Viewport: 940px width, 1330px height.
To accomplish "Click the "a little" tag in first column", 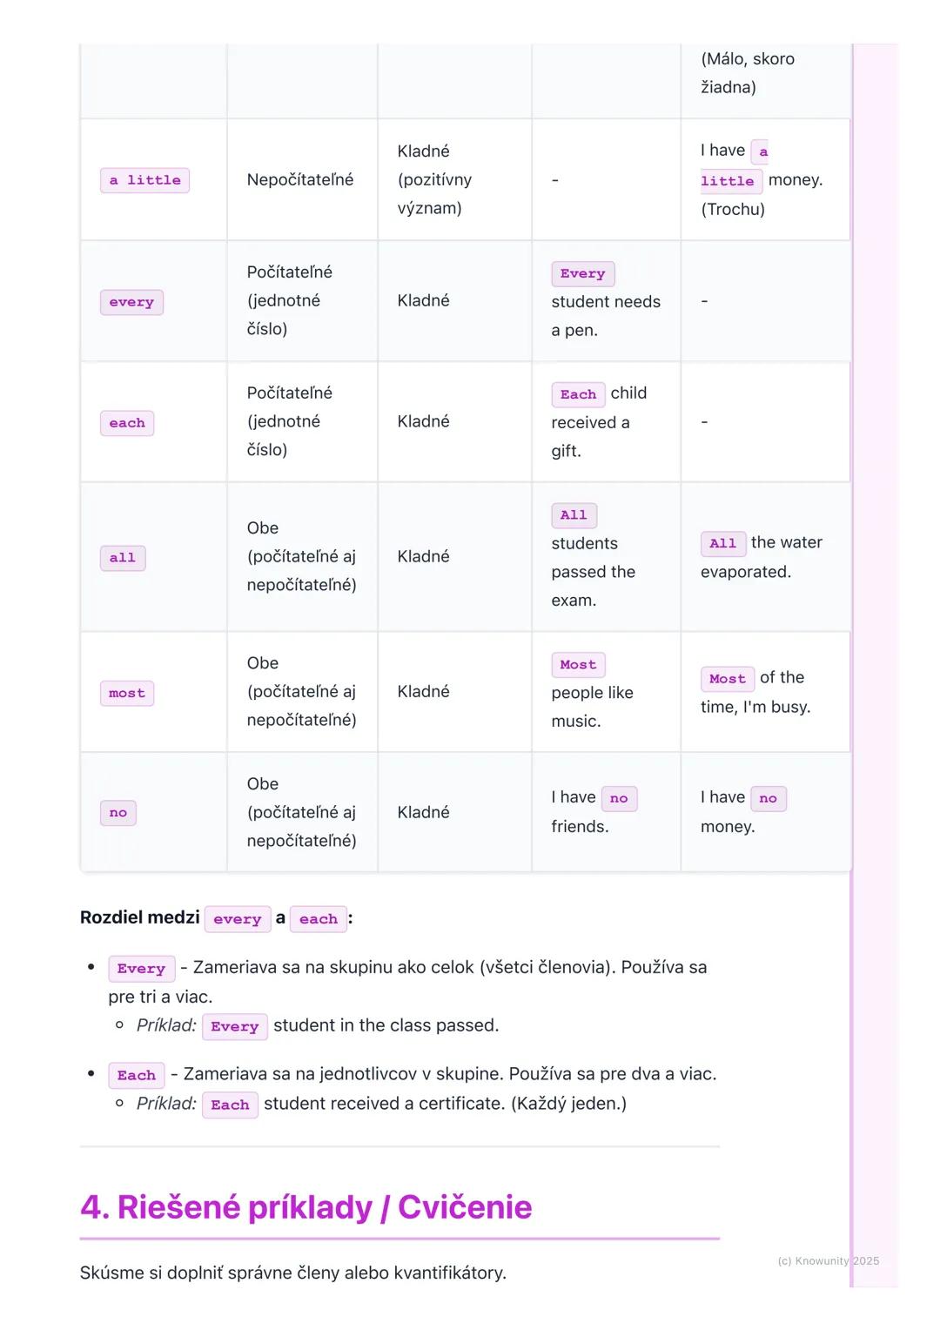I will (144, 180).
